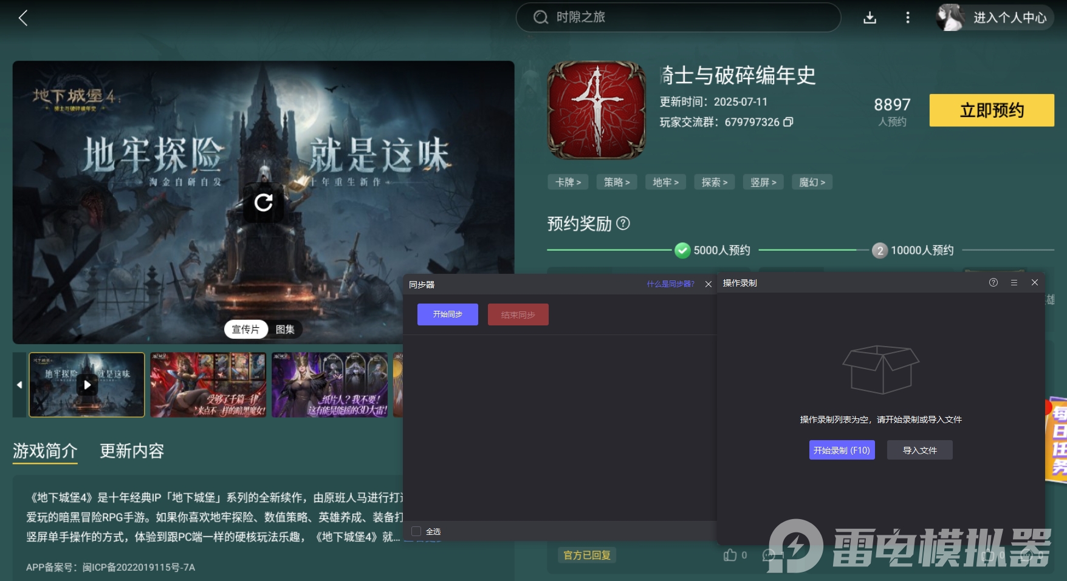Show previous thumbnails with the left arrow
This screenshot has height=581, width=1067.
point(19,385)
